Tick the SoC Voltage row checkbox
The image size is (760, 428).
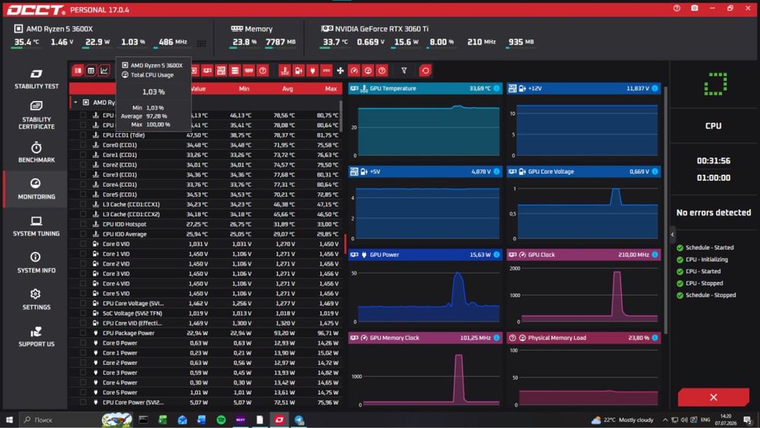(83, 313)
